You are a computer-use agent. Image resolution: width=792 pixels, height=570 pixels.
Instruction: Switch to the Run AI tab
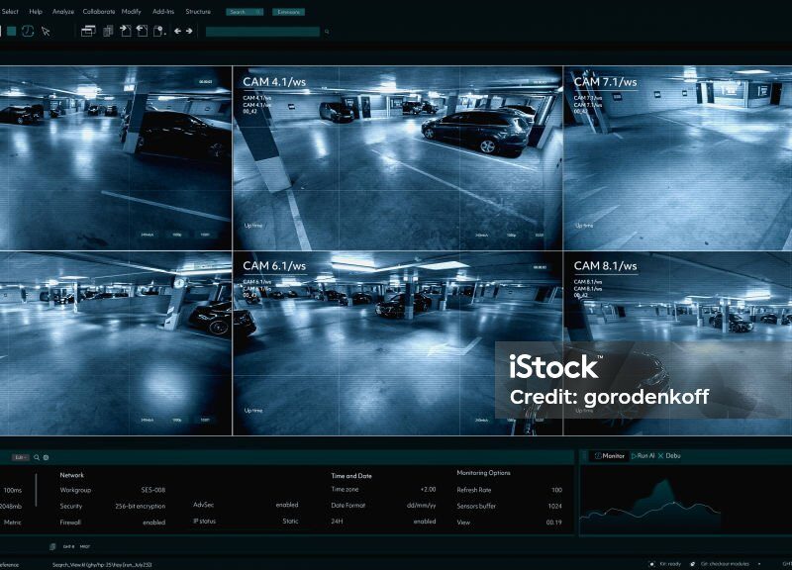pyautogui.click(x=643, y=456)
